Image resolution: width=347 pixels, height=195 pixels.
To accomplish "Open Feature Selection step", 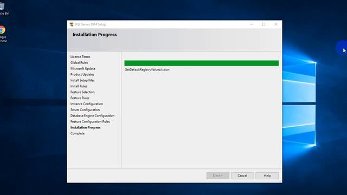I will point(82,92).
